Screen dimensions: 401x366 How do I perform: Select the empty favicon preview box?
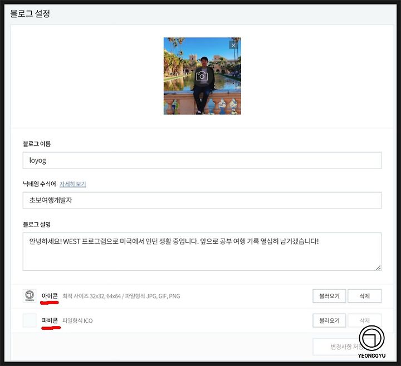(x=30, y=320)
